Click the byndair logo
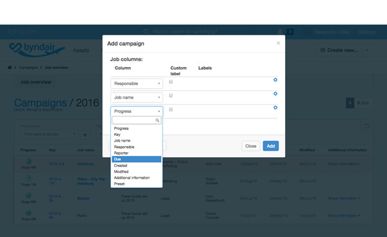The width and height of the screenshot is (387, 237). coord(37,50)
